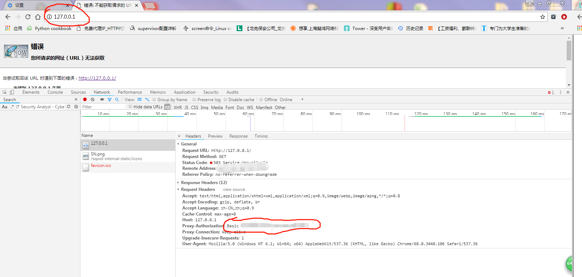
Task: Open DevTools more options menu
Action: click(x=561, y=92)
